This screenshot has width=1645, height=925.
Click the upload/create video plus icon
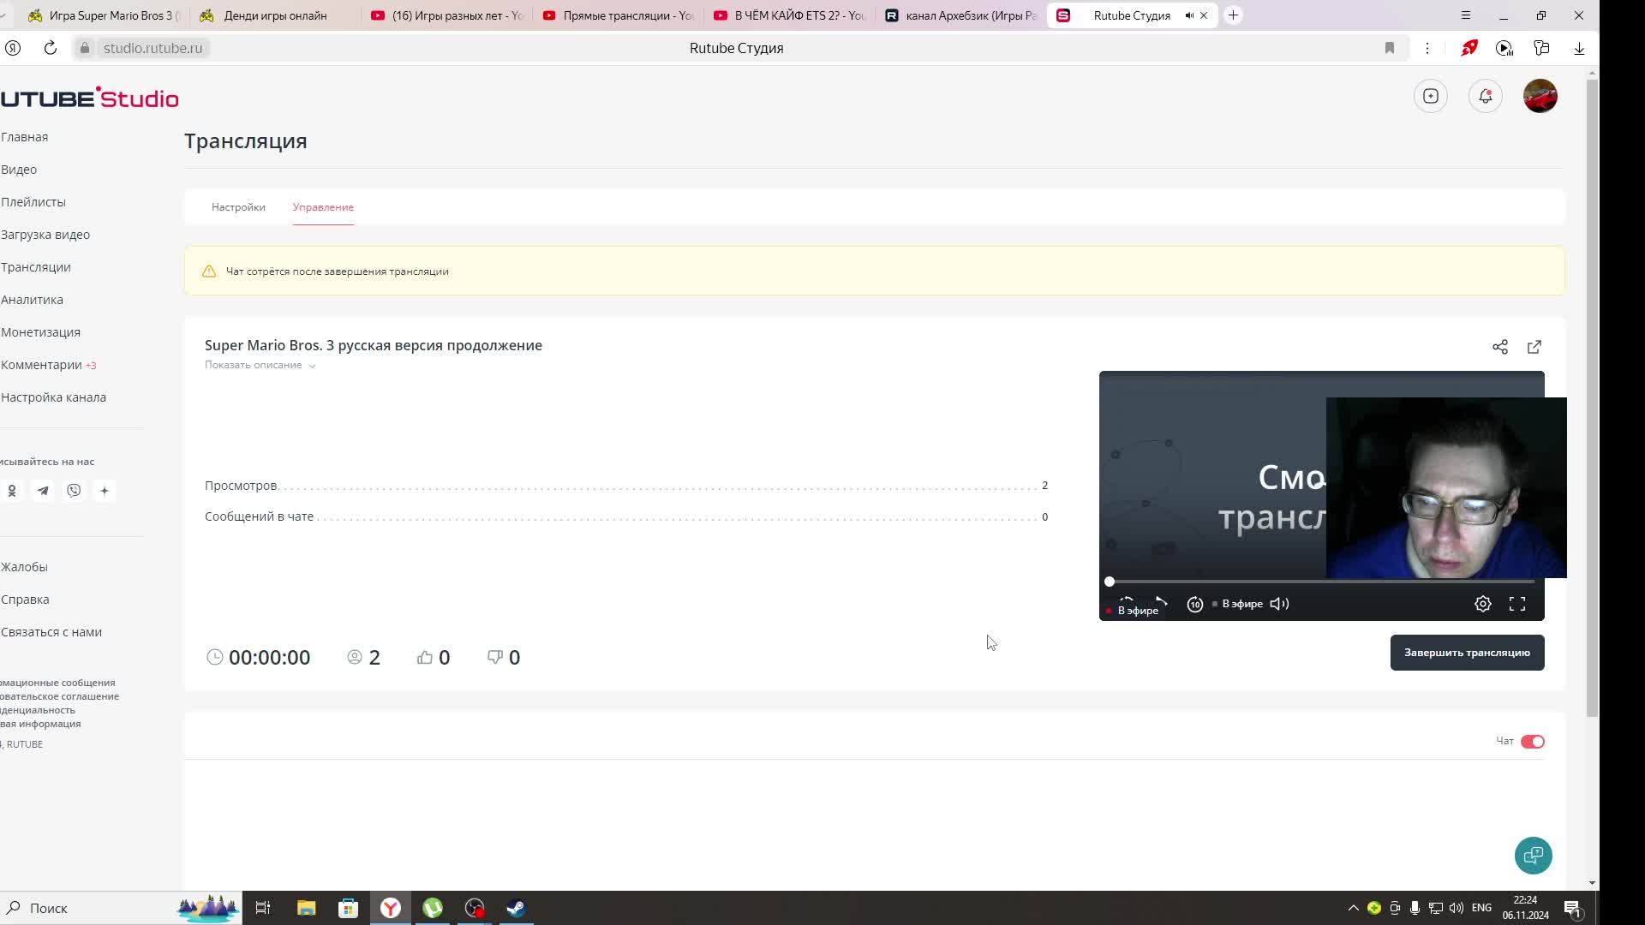pos(1431,96)
